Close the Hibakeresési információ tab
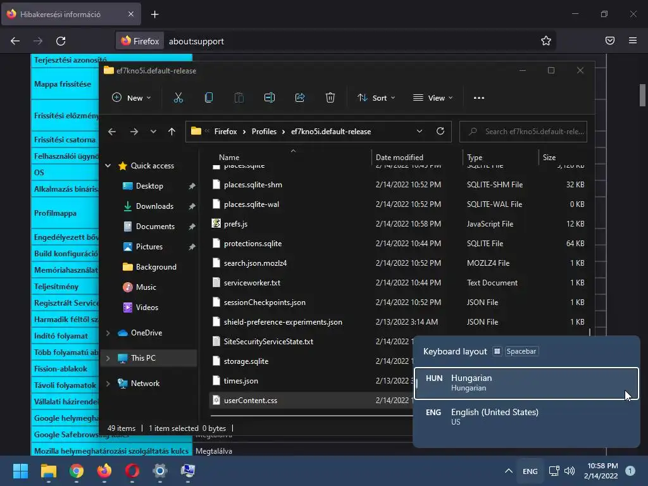648x486 pixels. pos(131,14)
